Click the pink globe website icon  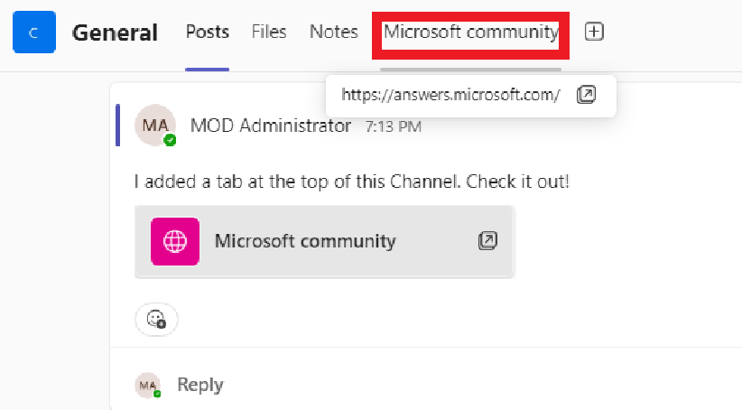coord(175,241)
